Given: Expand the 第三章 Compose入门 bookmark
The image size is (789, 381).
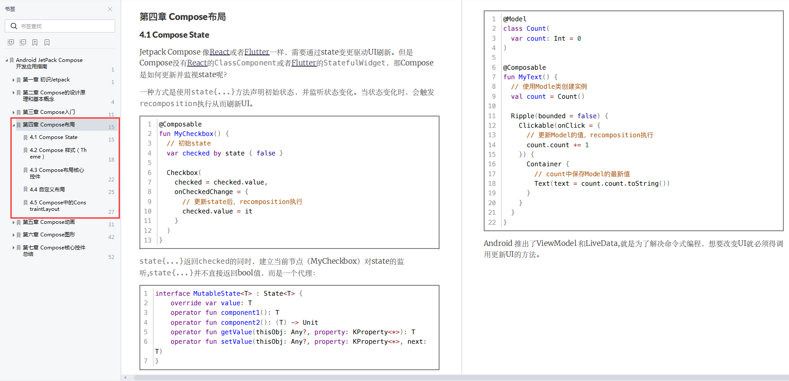Looking at the screenshot, I should pyautogui.click(x=13, y=113).
